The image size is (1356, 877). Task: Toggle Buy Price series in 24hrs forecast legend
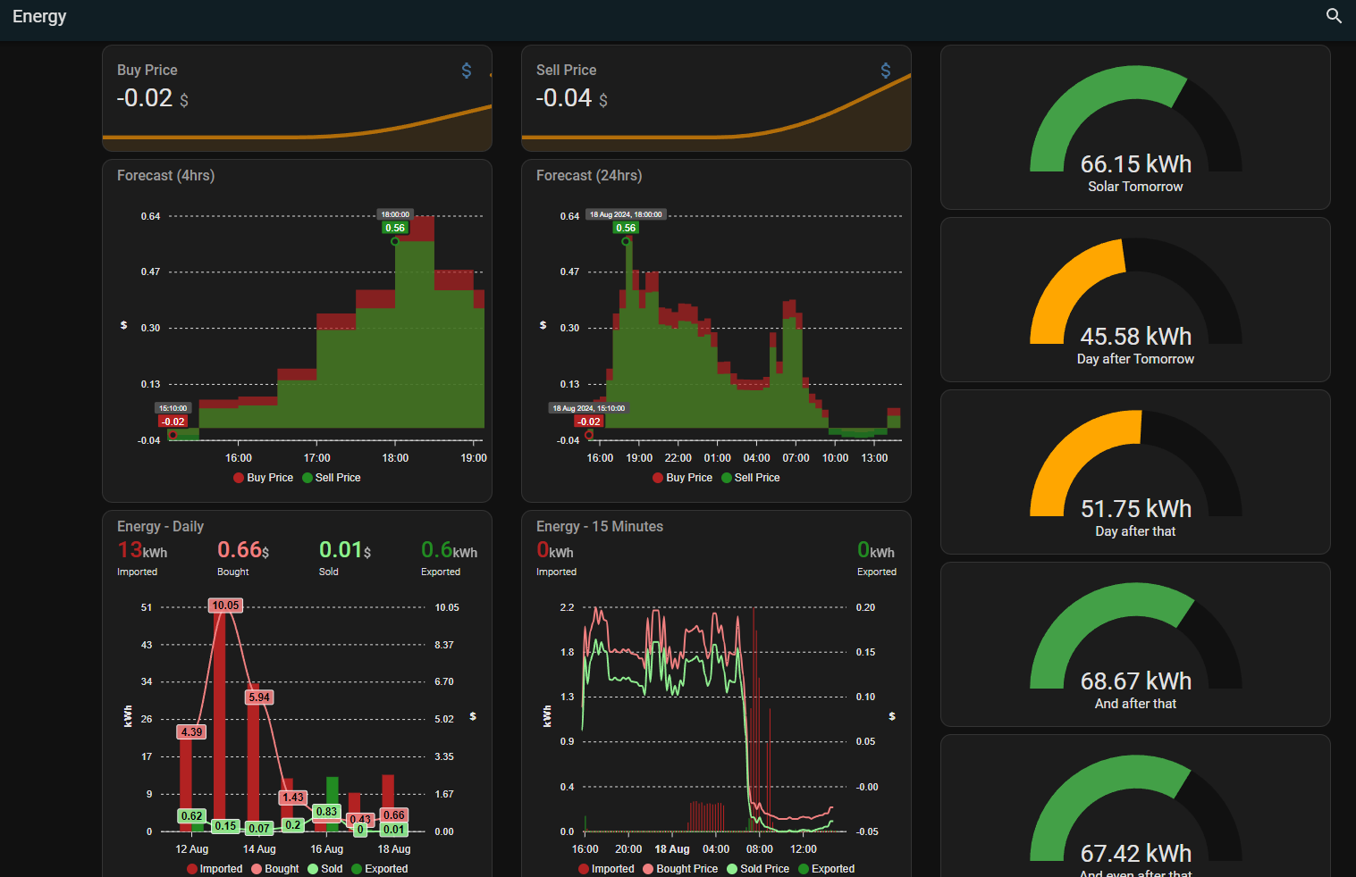682,478
